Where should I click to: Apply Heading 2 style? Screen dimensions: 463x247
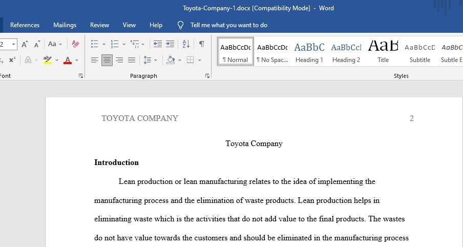pos(346,51)
